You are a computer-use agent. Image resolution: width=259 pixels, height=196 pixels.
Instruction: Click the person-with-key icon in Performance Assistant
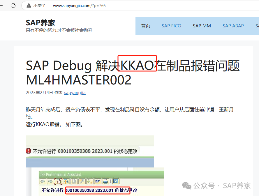coord(90,181)
